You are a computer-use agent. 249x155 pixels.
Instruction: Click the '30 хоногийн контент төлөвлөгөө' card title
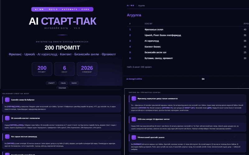coord(26,118)
